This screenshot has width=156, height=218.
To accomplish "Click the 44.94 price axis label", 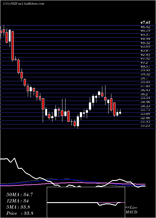I will [x=145, y=39].
